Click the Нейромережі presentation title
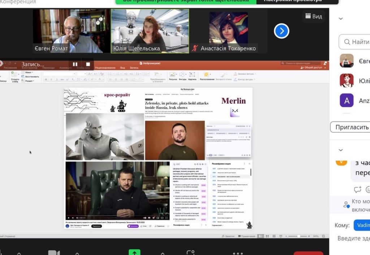 click(150, 63)
